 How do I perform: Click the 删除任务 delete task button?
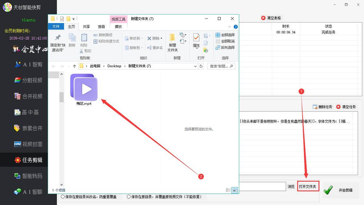coord(322,107)
